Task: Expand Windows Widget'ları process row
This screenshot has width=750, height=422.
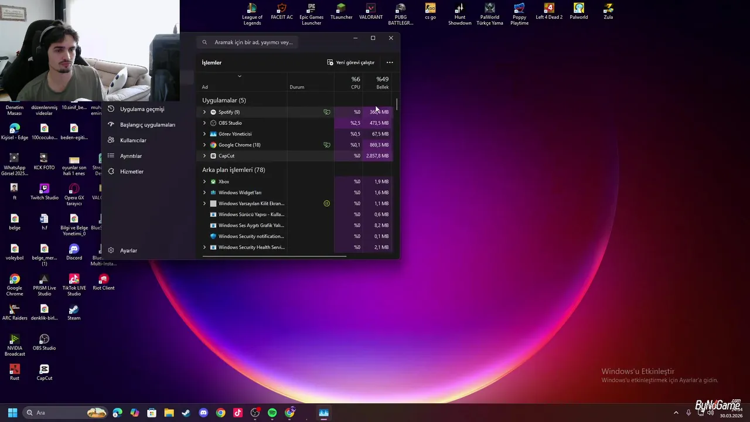Action: pyautogui.click(x=204, y=192)
